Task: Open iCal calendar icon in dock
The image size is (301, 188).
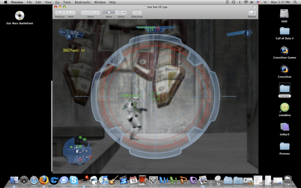Action: click(133, 180)
